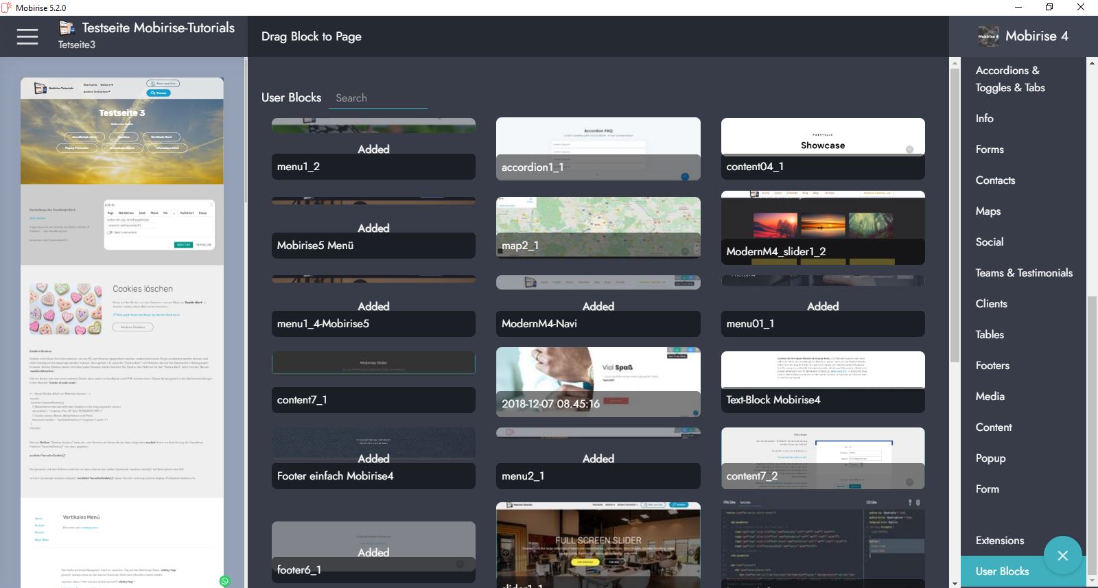The image size is (1098, 588).
Task: Click green WhatsApp icon in page preview
Action: (224, 581)
